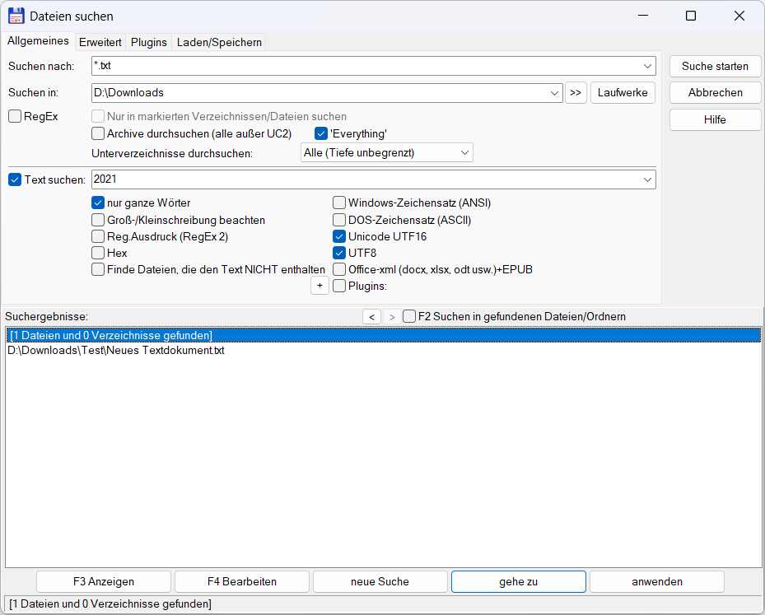Click the Laufwerke button
The height and width of the screenshot is (615, 765).
[623, 93]
